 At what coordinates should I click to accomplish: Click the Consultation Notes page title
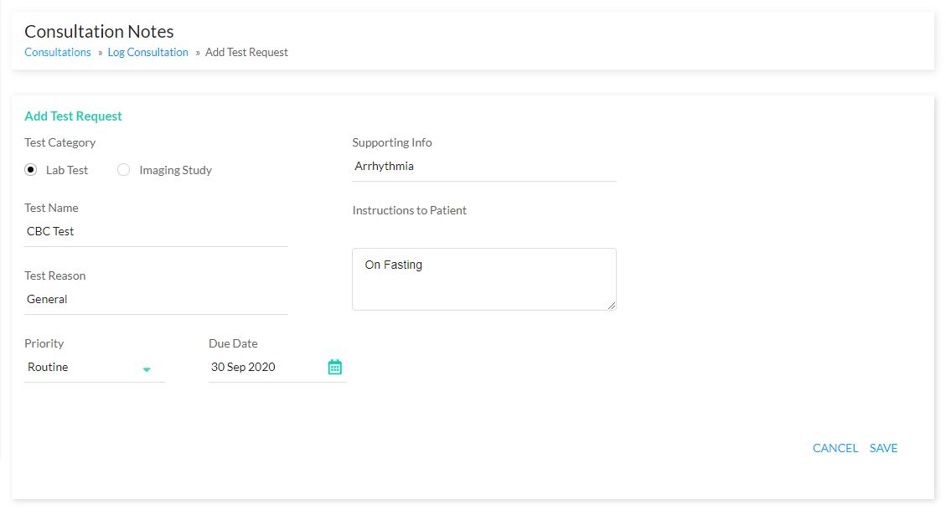tap(99, 31)
